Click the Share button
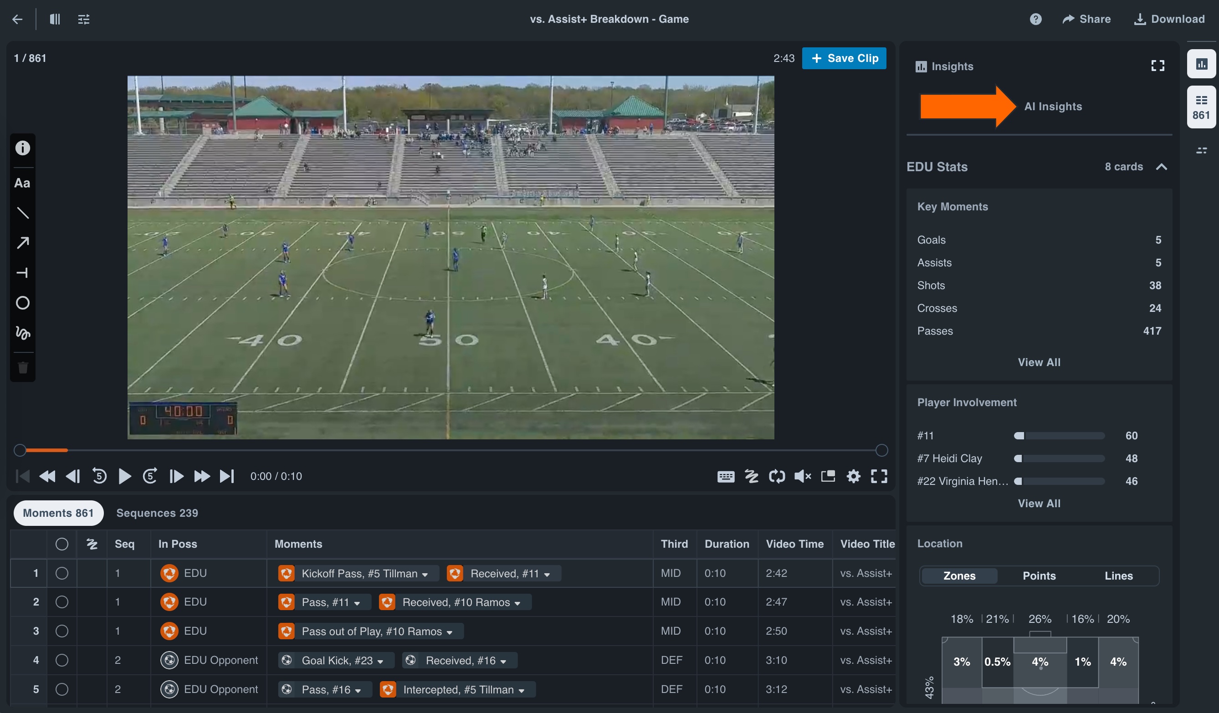Image resolution: width=1219 pixels, height=713 pixels. (x=1086, y=19)
